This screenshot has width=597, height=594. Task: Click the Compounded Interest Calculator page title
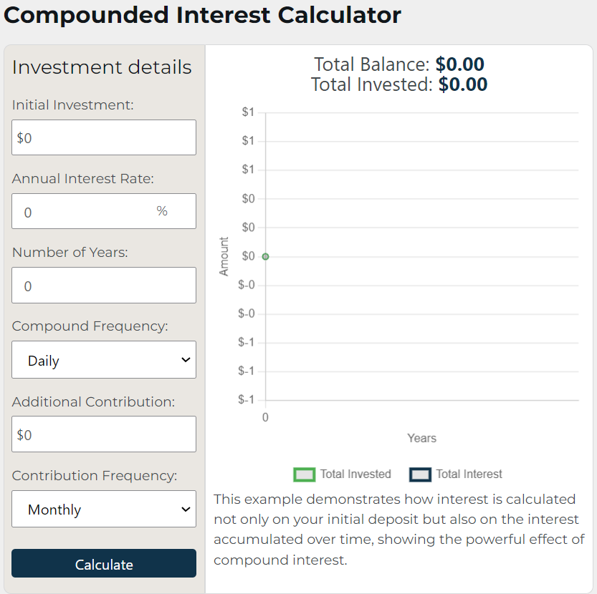point(201,15)
